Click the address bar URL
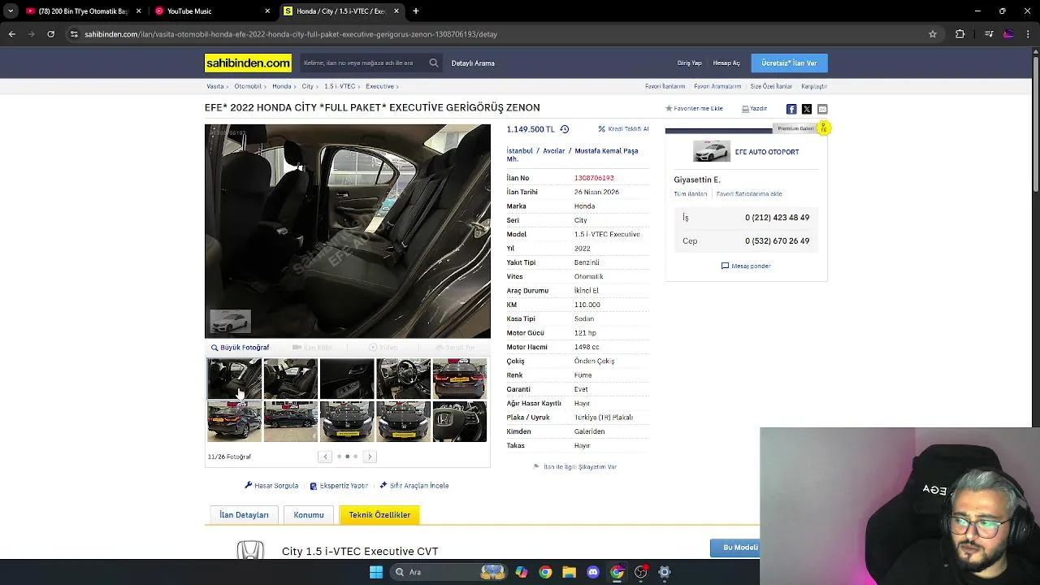Screen dimensions: 1040x585 [291, 34]
